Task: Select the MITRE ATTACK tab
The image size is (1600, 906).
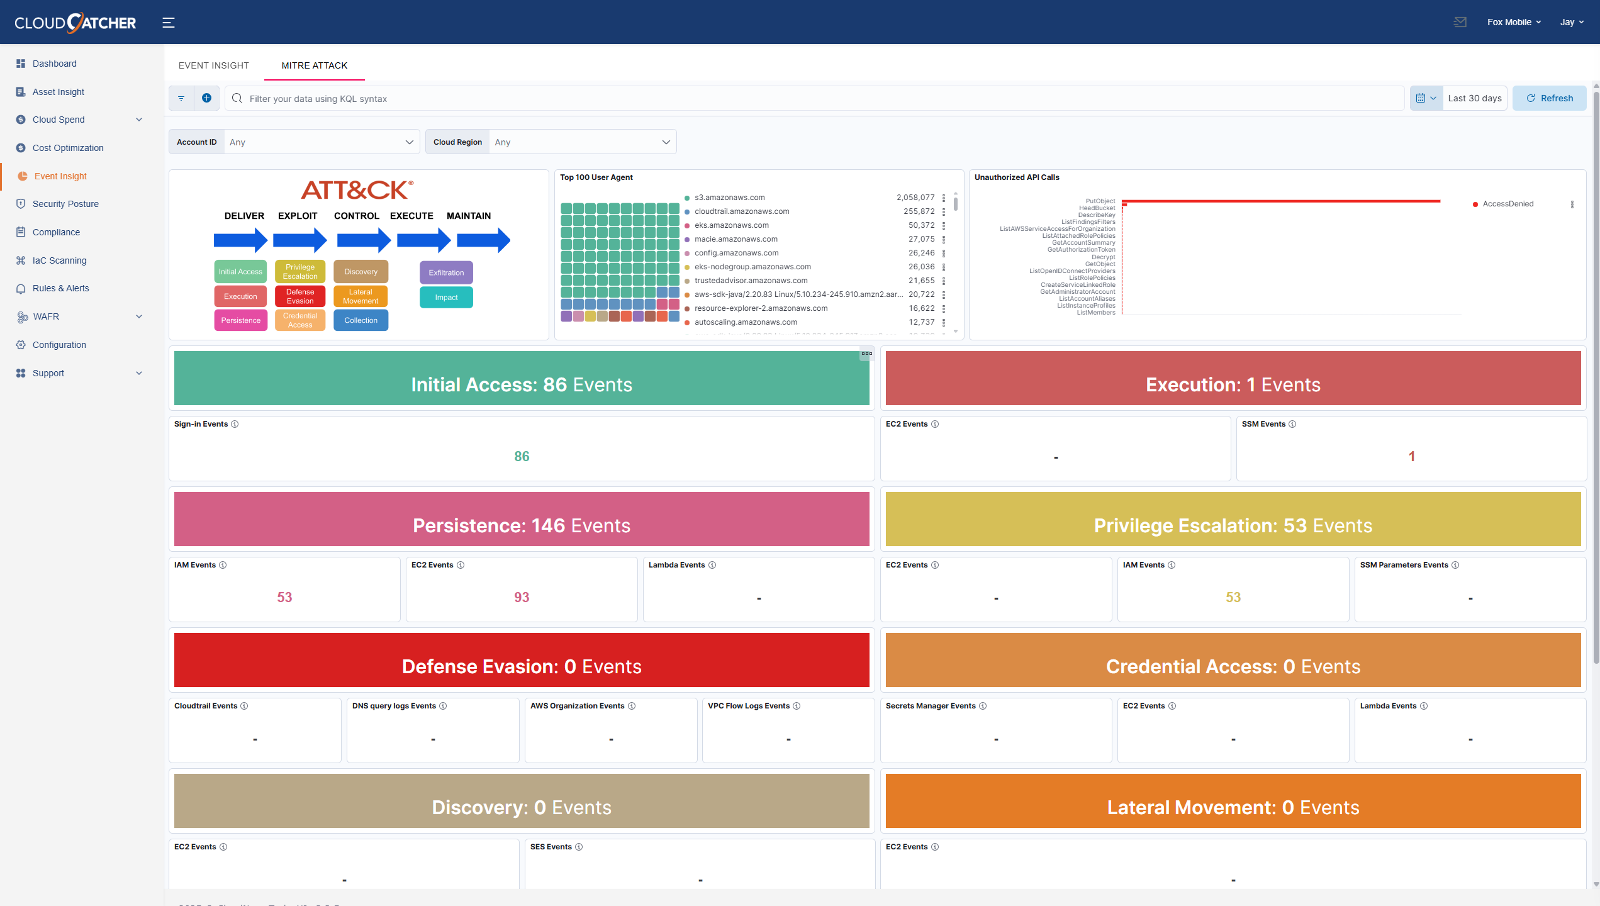Action: (315, 65)
